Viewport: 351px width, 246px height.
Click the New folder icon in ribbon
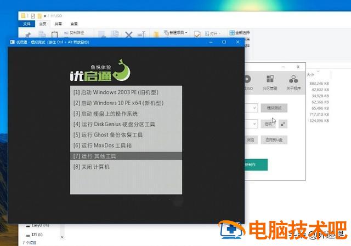coord(156,34)
